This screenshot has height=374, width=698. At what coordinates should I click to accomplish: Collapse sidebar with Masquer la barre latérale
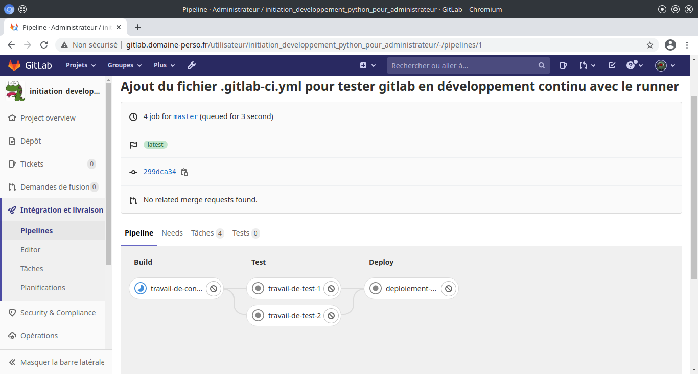point(56,362)
